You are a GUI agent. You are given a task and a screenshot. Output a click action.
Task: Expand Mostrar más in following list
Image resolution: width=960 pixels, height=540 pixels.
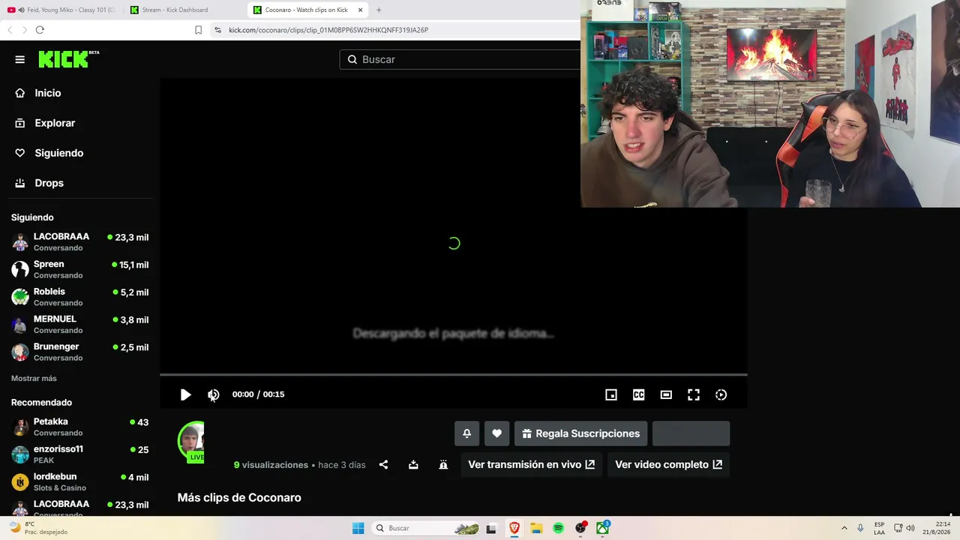click(34, 379)
